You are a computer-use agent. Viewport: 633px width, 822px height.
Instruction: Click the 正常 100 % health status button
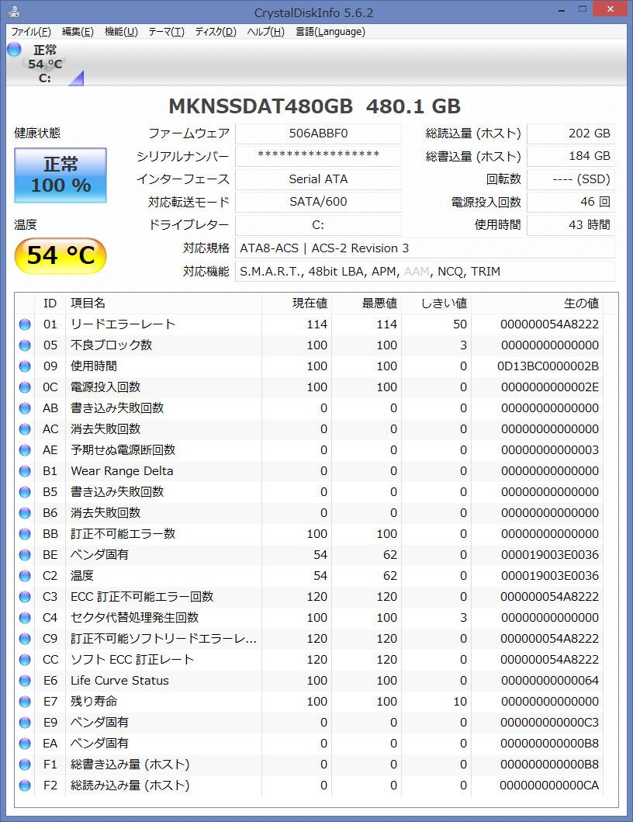(x=61, y=175)
